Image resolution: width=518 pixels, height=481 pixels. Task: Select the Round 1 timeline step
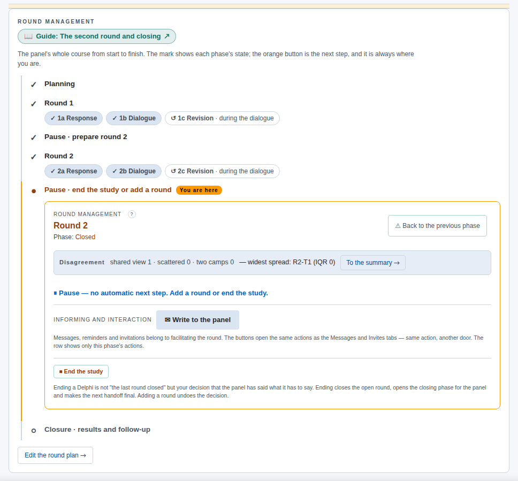pos(59,103)
